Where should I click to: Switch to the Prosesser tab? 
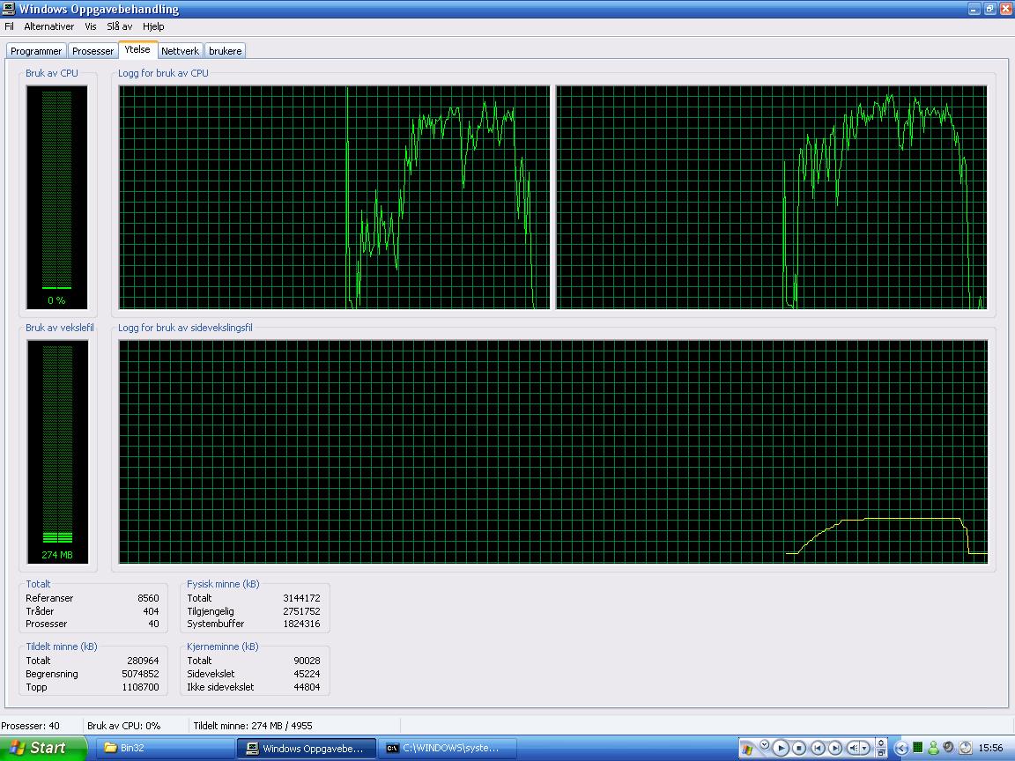pos(93,51)
